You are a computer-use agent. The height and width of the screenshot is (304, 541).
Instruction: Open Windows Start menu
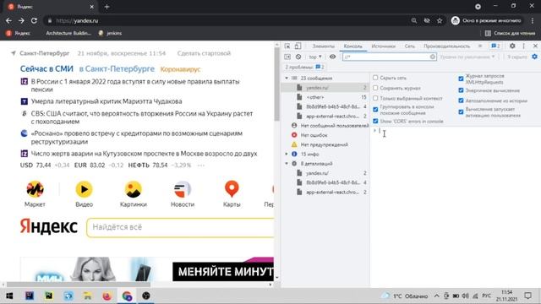pos(9,296)
